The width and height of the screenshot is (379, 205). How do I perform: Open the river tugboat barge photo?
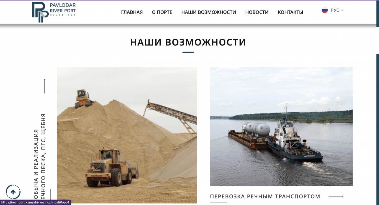(x=281, y=126)
